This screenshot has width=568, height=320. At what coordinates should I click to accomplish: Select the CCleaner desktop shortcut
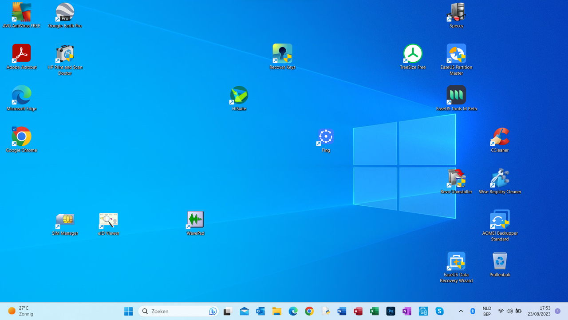pos(500,140)
